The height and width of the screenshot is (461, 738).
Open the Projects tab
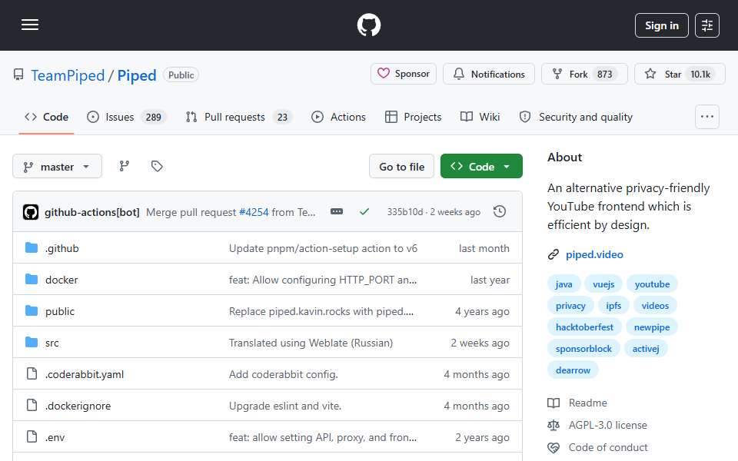[413, 117]
